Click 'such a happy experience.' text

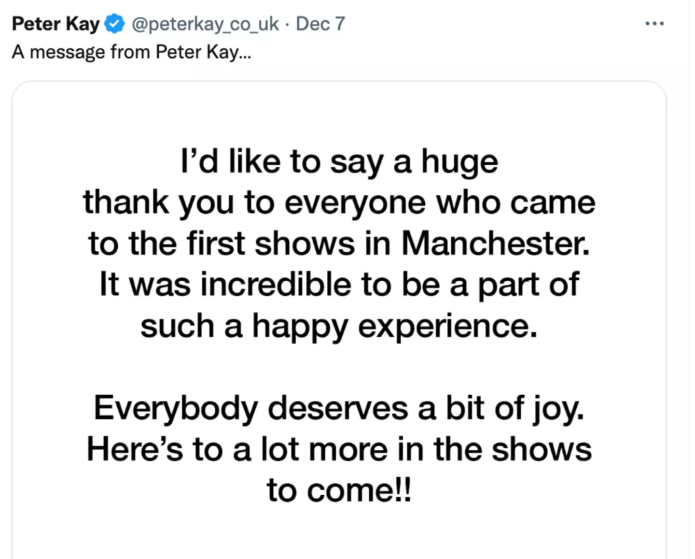(x=339, y=326)
